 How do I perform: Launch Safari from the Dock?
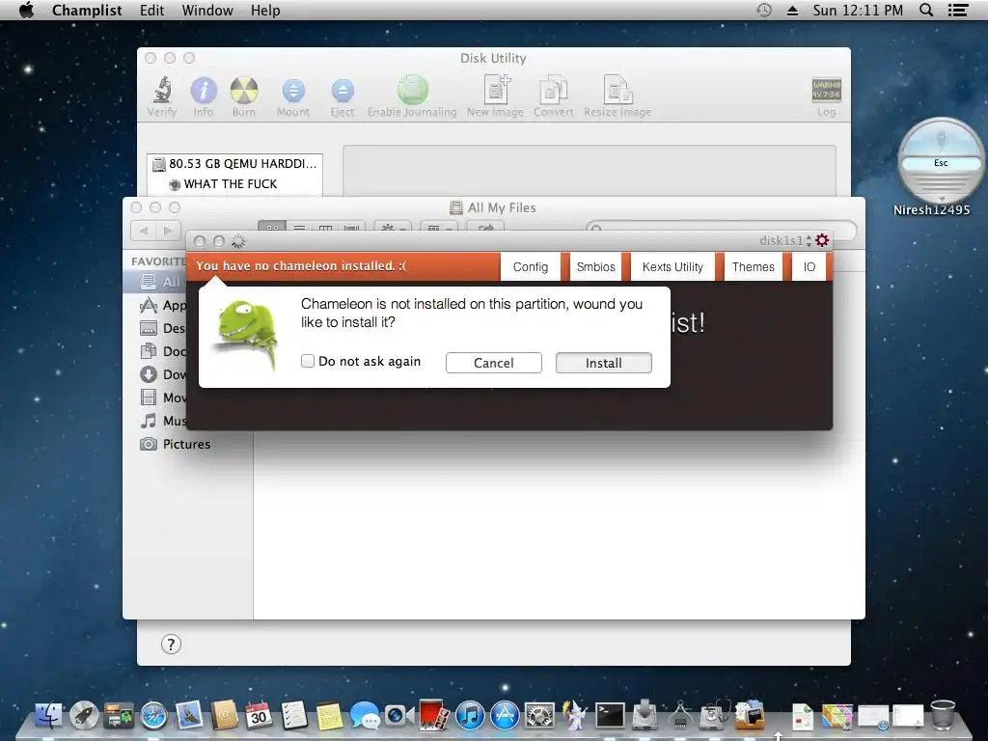point(153,716)
